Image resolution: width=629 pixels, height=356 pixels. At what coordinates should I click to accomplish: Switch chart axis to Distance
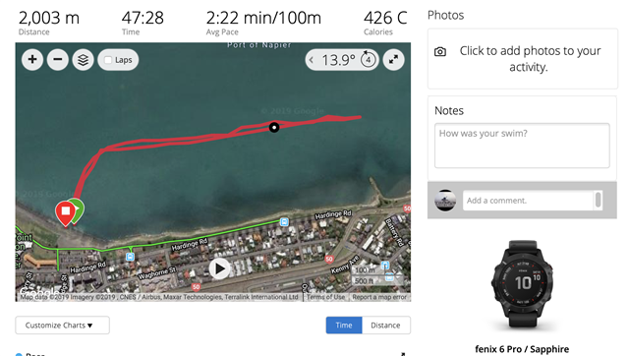(385, 326)
